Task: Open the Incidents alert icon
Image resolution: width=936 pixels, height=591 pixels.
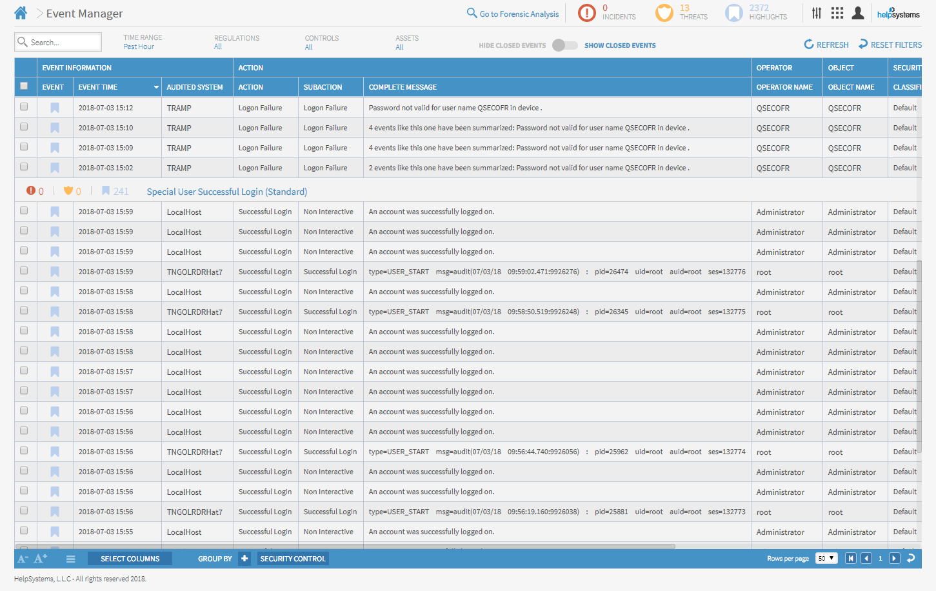Action: (587, 13)
